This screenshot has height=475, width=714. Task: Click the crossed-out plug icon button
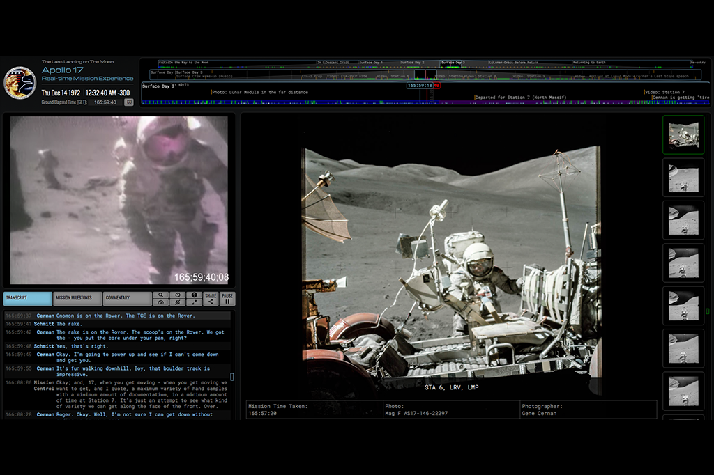(178, 302)
